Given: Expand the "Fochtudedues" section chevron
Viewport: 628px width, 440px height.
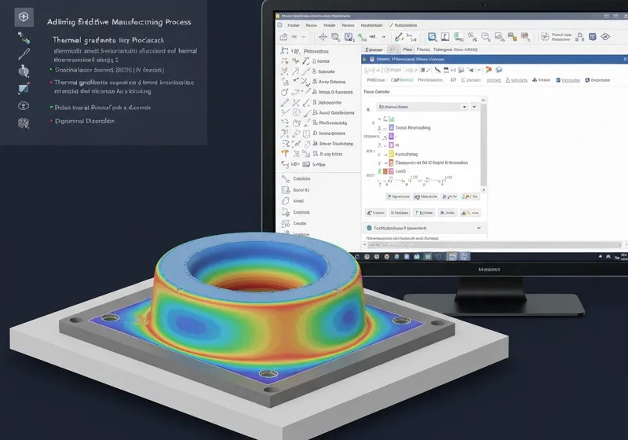Looking at the screenshot, I should pos(479,228).
